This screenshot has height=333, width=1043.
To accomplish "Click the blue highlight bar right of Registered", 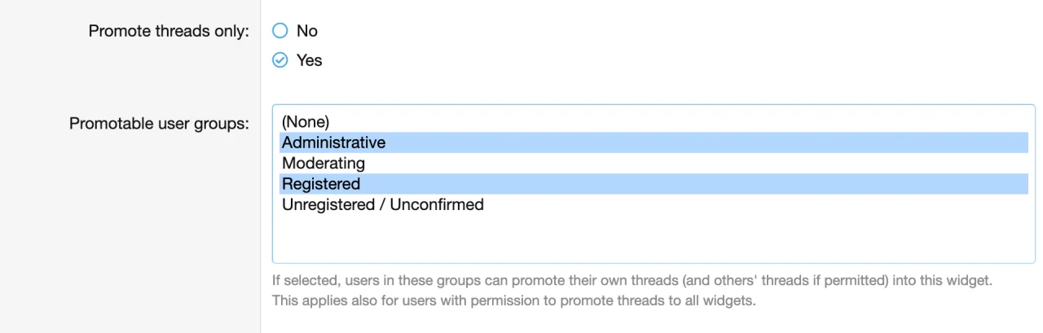I will pos(693,184).
